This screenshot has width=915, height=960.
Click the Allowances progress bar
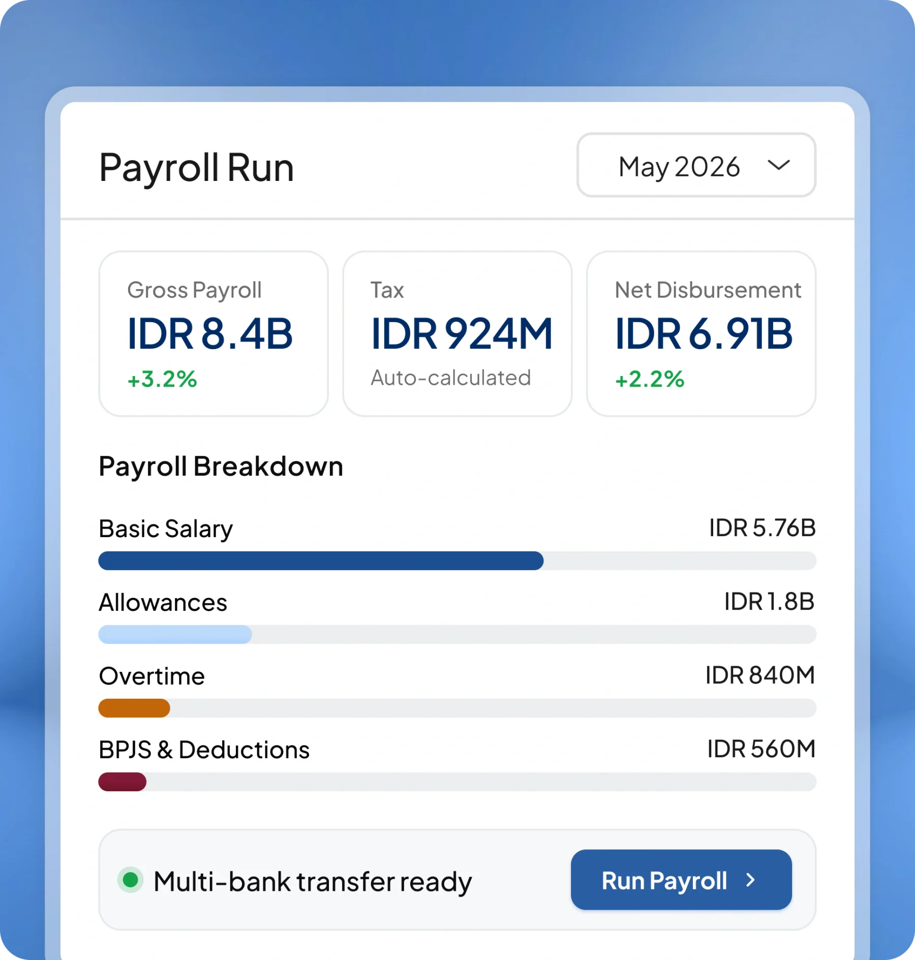457,634
